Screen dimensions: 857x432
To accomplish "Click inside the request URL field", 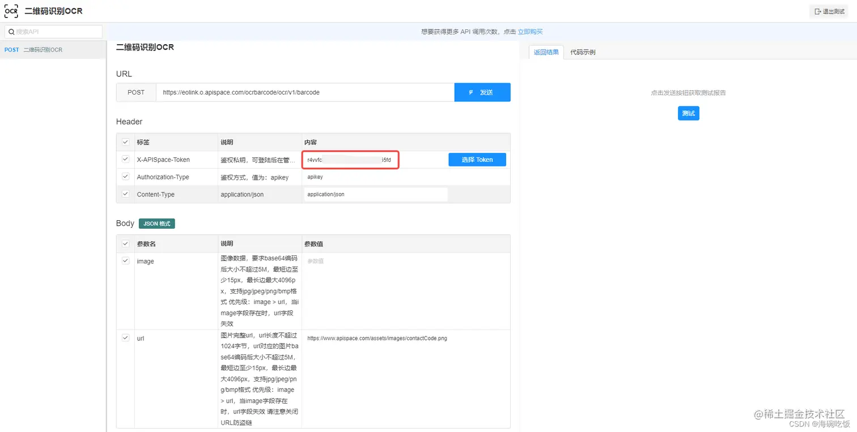I will [306, 92].
